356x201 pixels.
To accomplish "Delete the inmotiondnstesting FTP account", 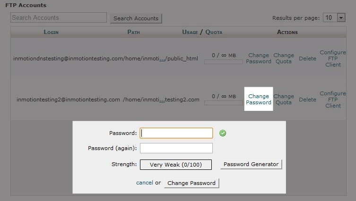I will [307, 59].
